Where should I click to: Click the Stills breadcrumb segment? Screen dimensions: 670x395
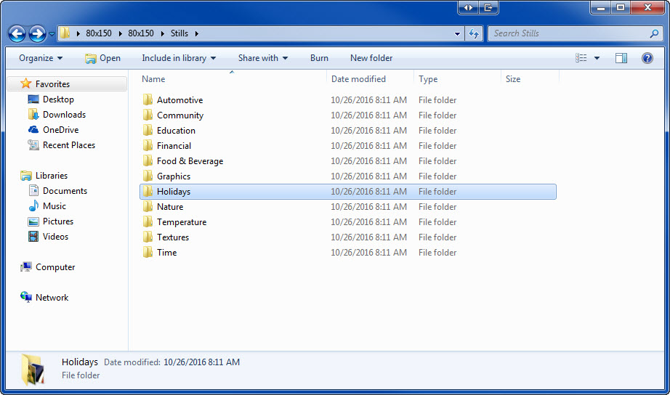(179, 33)
